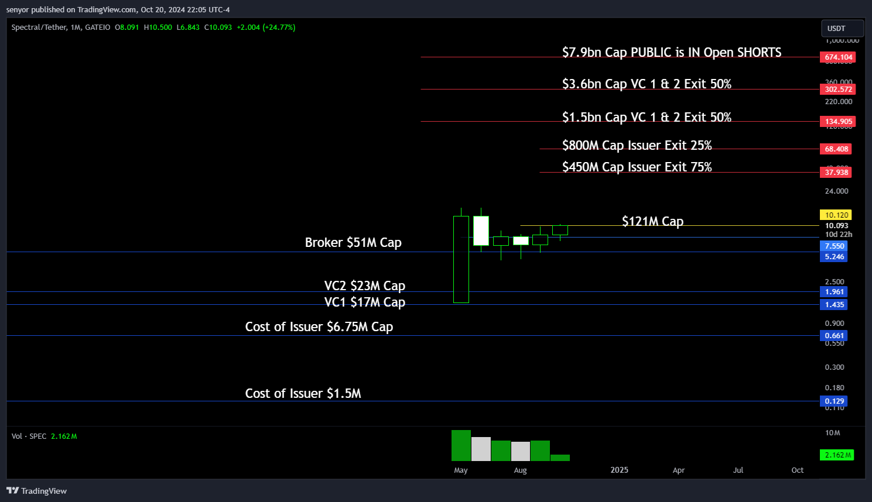Screen dimensions: 872x502
Task: Click the green 2.162 M volume label
Action: coord(837,455)
